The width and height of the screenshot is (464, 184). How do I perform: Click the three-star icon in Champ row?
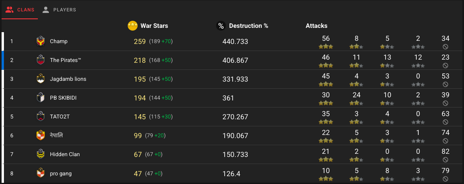pyautogui.click(x=326, y=47)
